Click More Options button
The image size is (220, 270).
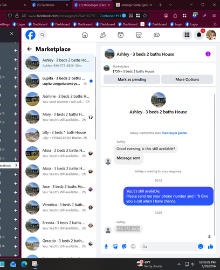click(x=187, y=79)
